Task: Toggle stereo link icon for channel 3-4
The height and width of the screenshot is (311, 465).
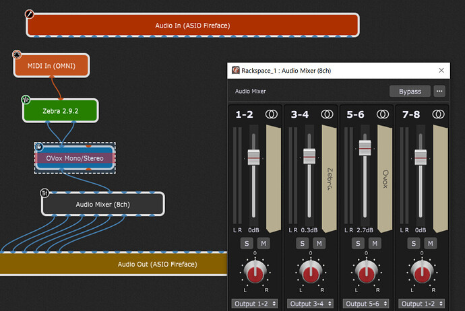Action: (327, 114)
